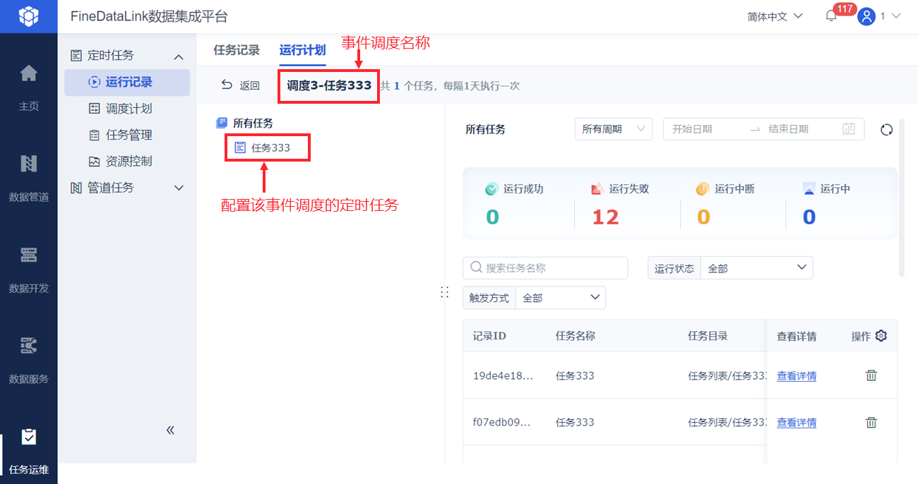Open the 数据服务 sidebar icon
This screenshot has width=918, height=484.
(28, 346)
